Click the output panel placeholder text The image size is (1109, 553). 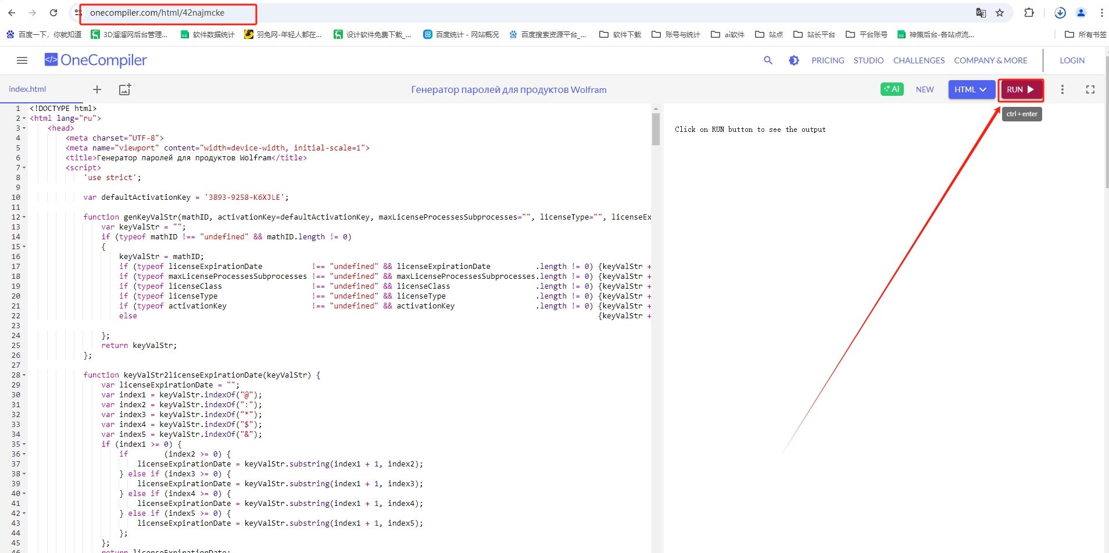pos(750,130)
